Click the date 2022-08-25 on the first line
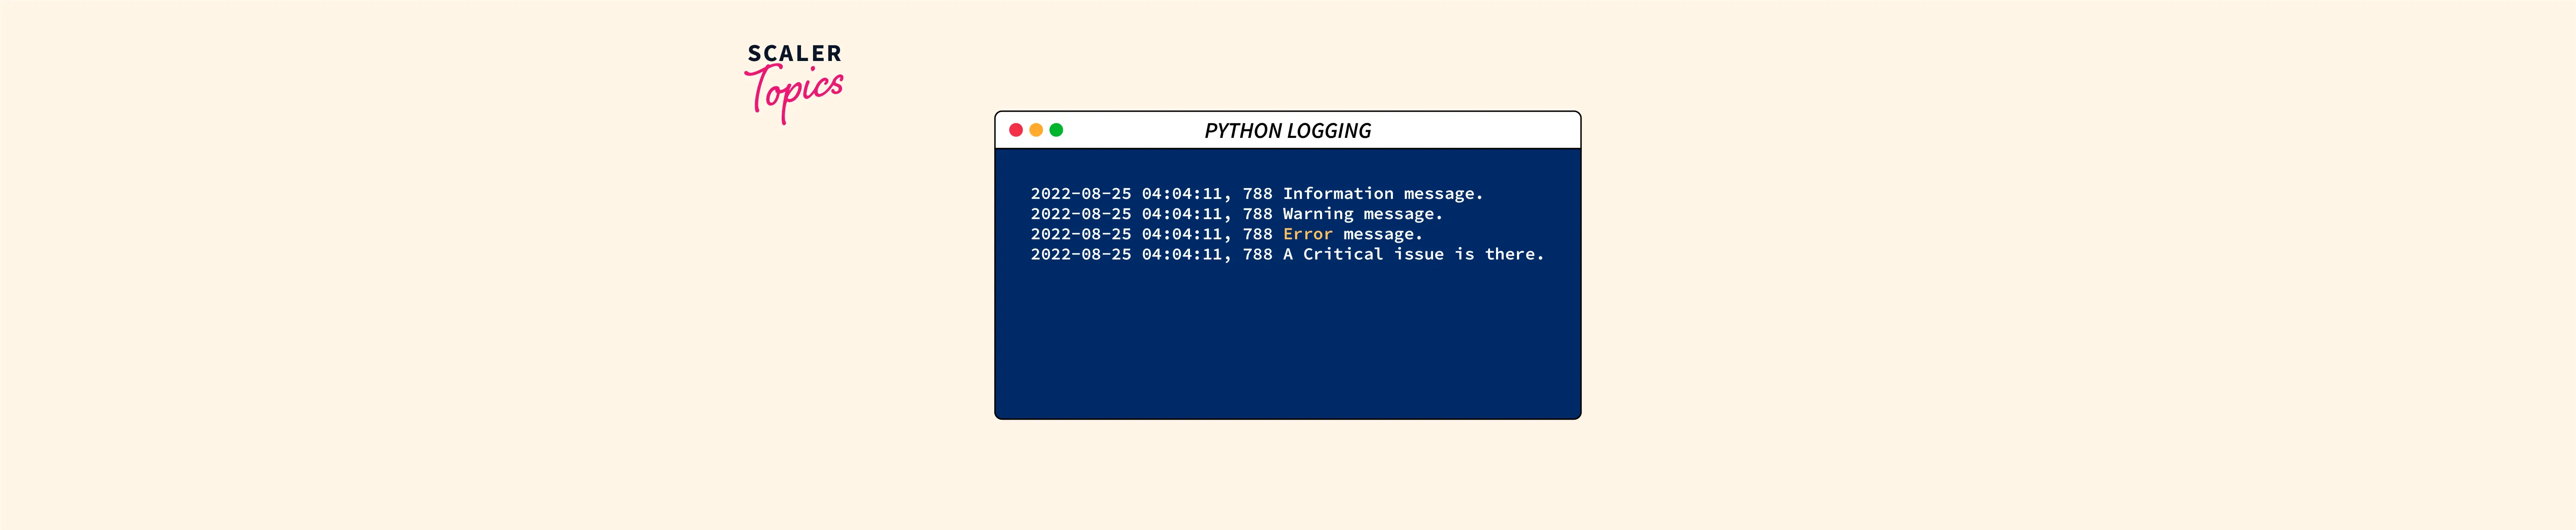This screenshot has width=2576, height=530. (1081, 194)
